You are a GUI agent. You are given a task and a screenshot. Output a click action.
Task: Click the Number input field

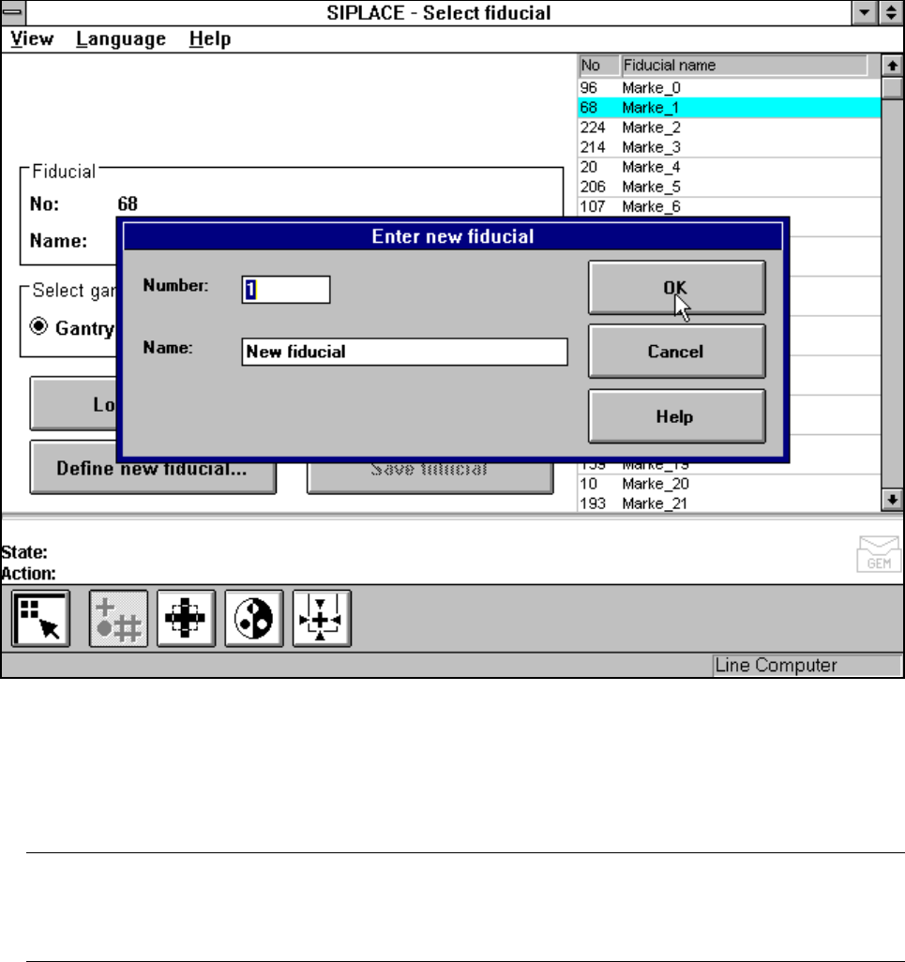pos(286,290)
